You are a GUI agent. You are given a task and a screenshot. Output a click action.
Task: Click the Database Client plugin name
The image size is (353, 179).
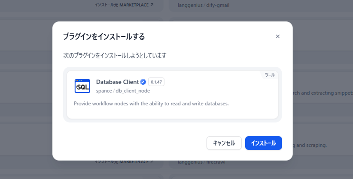tap(117, 82)
